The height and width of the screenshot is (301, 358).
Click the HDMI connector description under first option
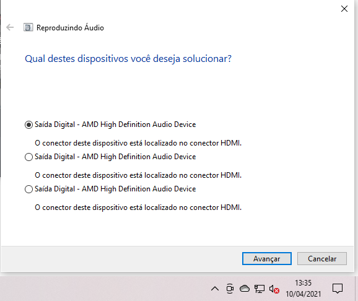[138, 143]
